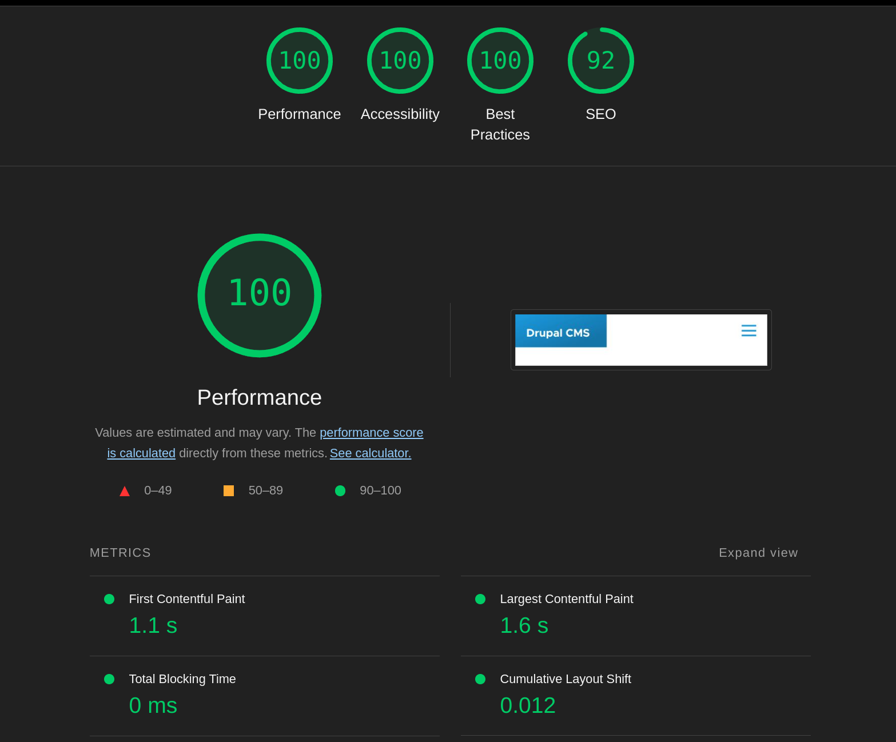Click the Performance score gauge at top

(299, 61)
